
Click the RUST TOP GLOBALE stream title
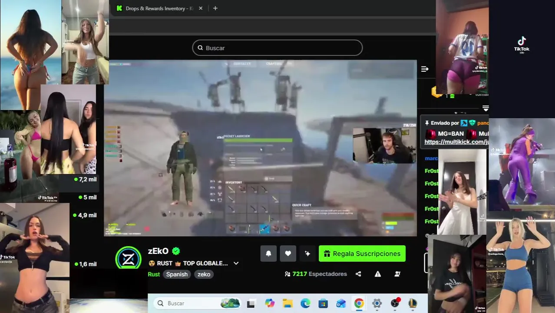click(188, 263)
